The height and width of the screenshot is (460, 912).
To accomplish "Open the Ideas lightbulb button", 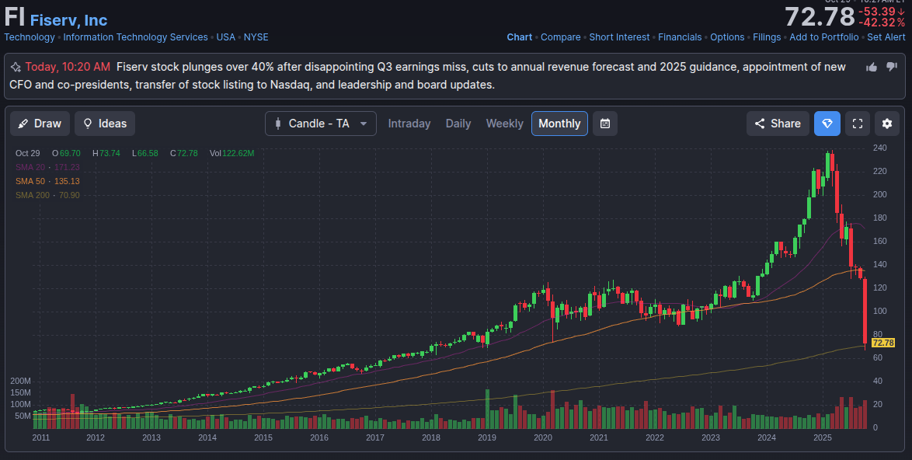I will pos(105,124).
